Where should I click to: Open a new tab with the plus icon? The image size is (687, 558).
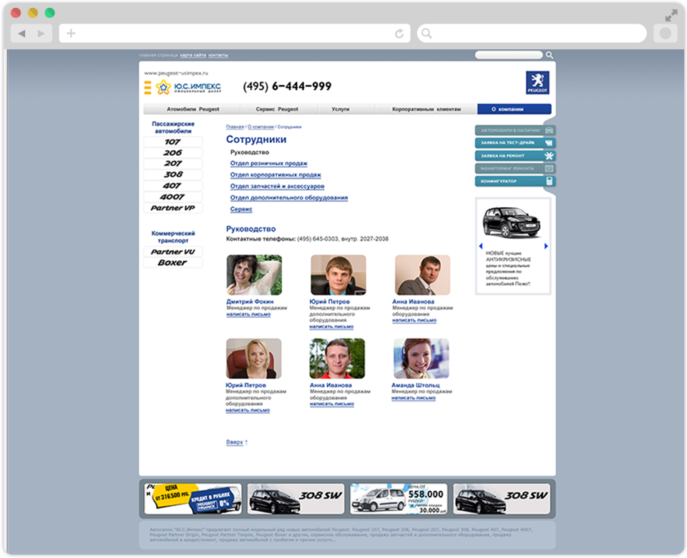(71, 34)
